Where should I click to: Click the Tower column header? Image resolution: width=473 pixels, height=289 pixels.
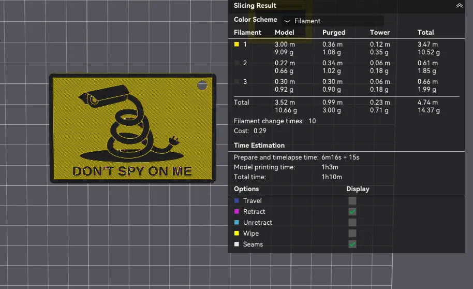click(380, 32)
